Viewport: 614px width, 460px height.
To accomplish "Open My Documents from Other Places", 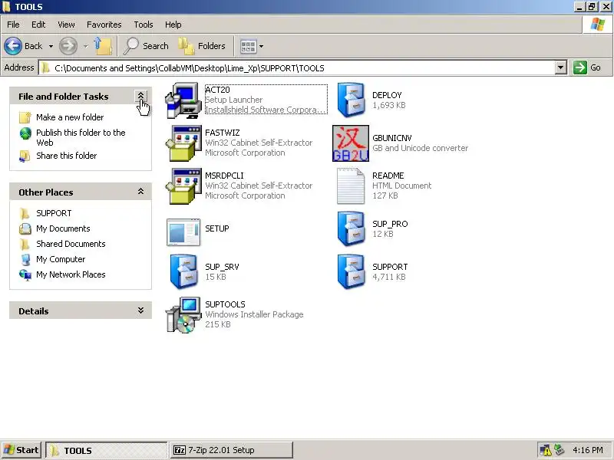I will coord(63,228).
